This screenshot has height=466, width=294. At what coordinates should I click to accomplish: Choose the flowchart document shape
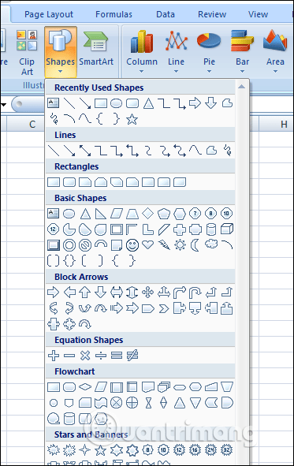point(148,386)
